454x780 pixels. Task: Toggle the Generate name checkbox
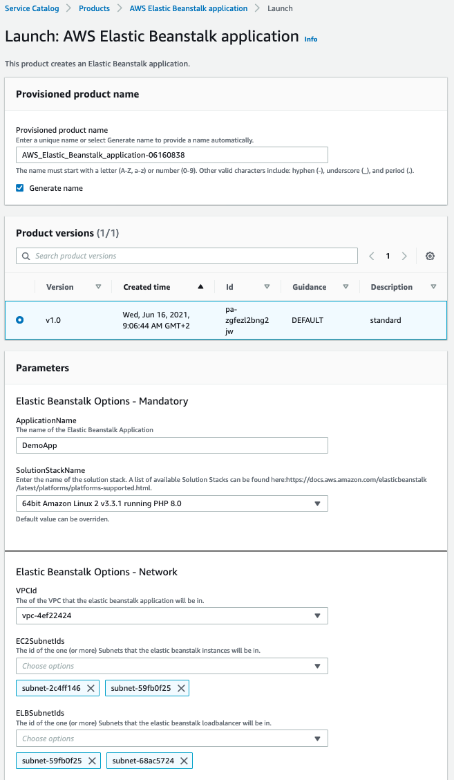20,188
